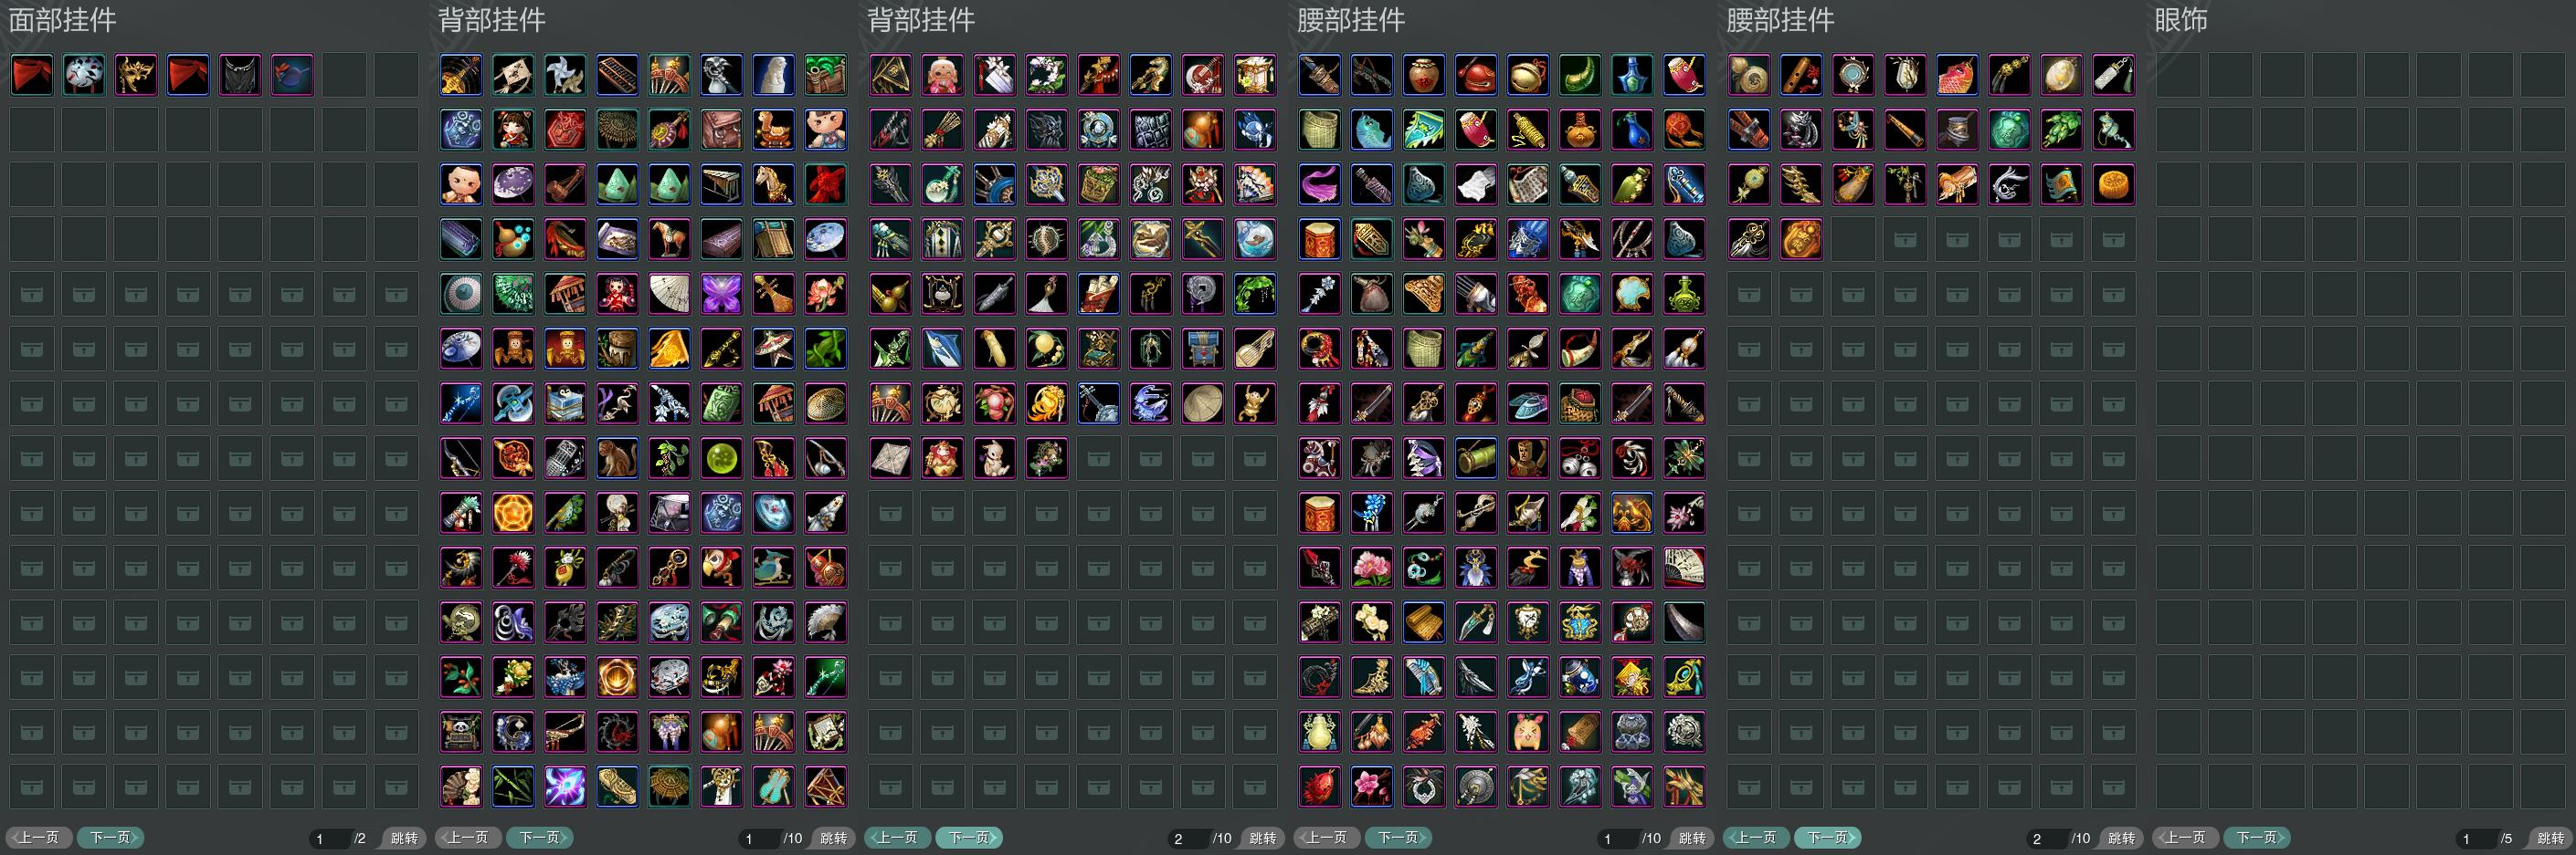Select the white painted opera mask item

[84, 75]
